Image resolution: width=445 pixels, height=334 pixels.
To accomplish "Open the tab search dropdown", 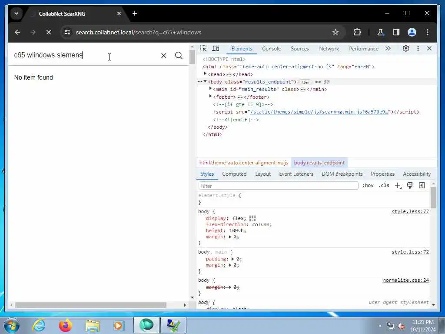I will 17,13.
